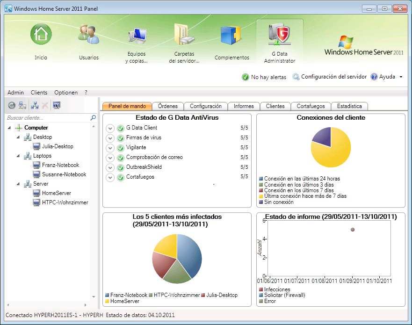412x325 pixels.
Task: Open the Ayuda dropdown arrow
Action: pyautogui.click(x=401, y=77)
